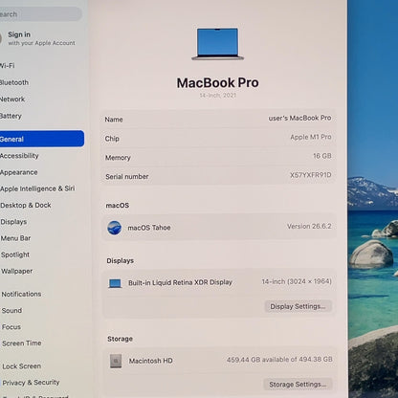398x398 pixels.
Task: Open Menu Bar settings
Action: [15, 238]
